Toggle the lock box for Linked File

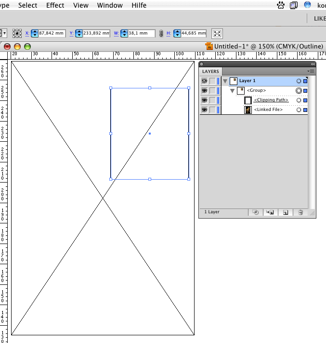(212, 110)
